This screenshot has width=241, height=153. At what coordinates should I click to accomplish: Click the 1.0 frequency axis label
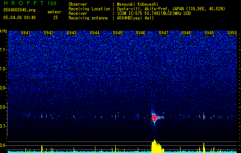3,69
